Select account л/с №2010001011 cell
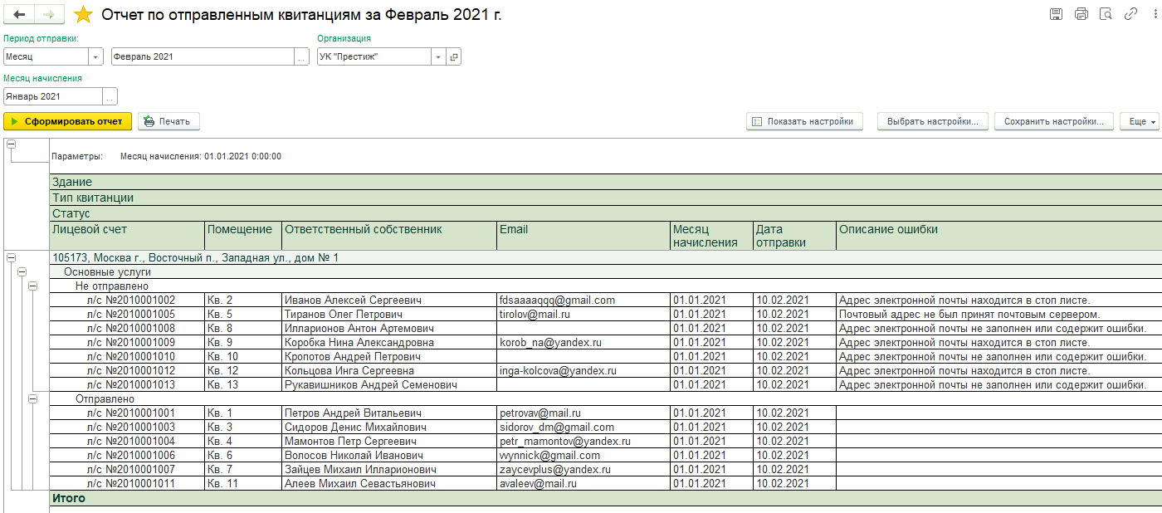 pyautogui.click(x=127, y=483)
